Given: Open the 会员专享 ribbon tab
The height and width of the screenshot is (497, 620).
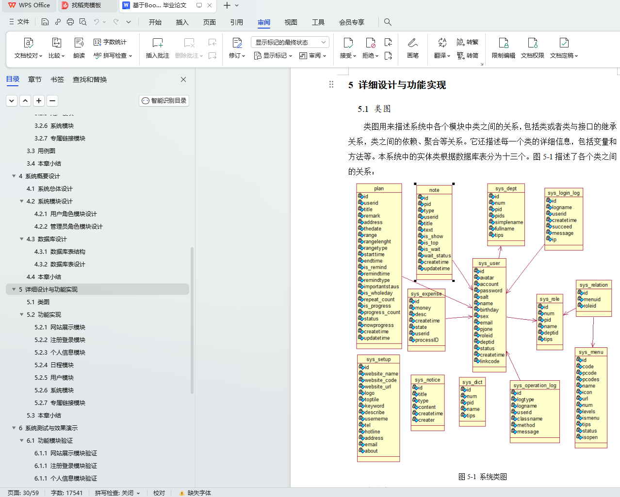Looking at the screenshot, I should click(352, 22).
